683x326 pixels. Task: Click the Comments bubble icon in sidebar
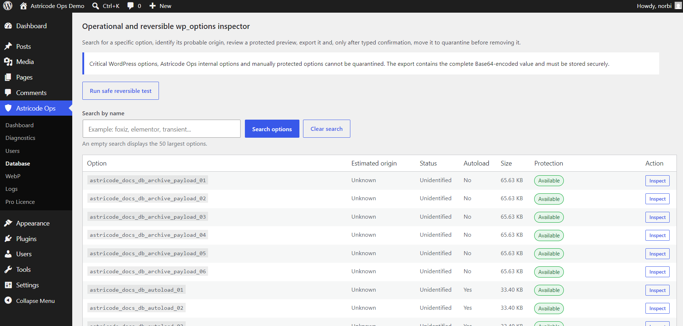click(x=8, y=93)
